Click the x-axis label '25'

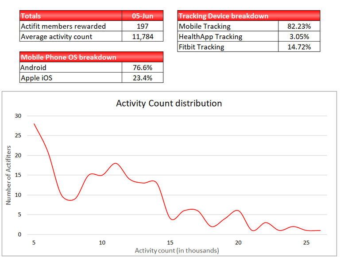pos(306,242)
